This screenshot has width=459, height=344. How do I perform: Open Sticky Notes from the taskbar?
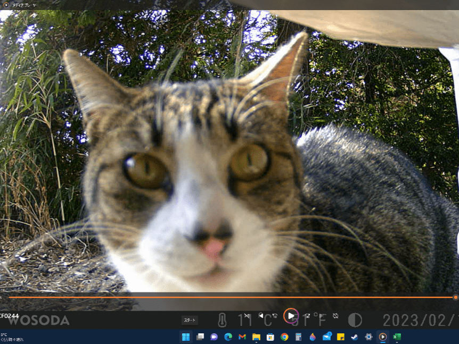341,337
